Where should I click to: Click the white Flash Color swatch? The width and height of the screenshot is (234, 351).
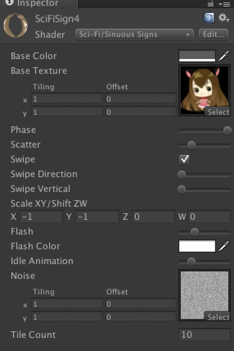pos(197,246)
